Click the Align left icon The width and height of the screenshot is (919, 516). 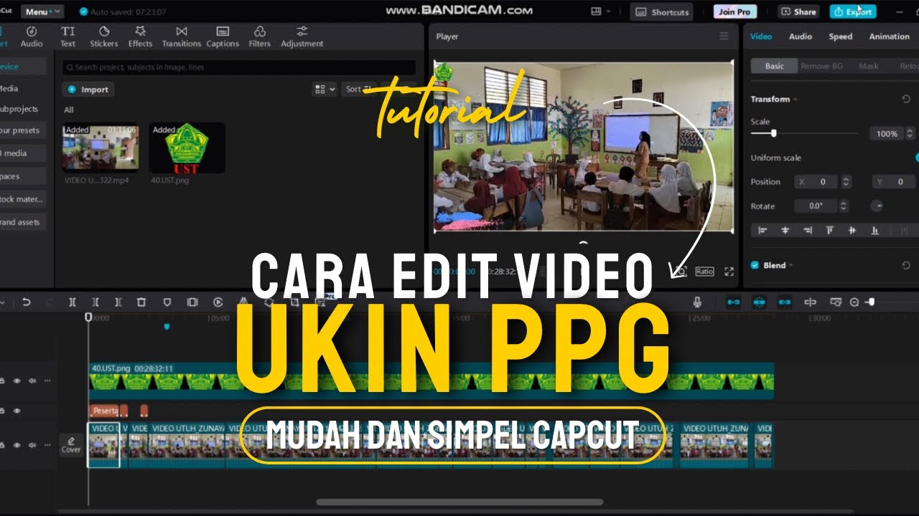762,230
